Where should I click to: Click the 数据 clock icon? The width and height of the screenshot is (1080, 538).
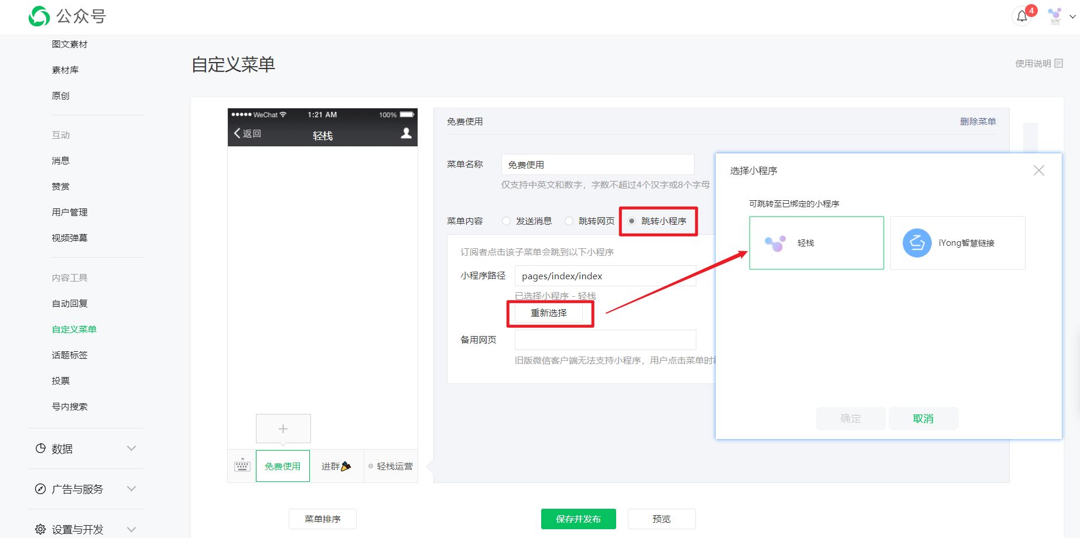pyautogui.click(x=40, y=448)
